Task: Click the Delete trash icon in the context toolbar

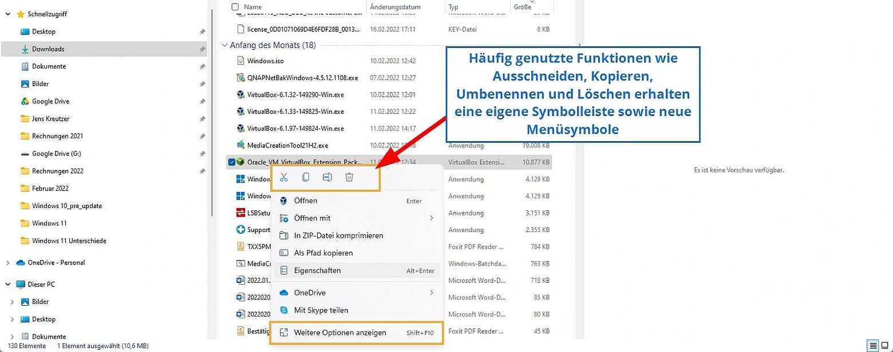Action: point(349,177)
